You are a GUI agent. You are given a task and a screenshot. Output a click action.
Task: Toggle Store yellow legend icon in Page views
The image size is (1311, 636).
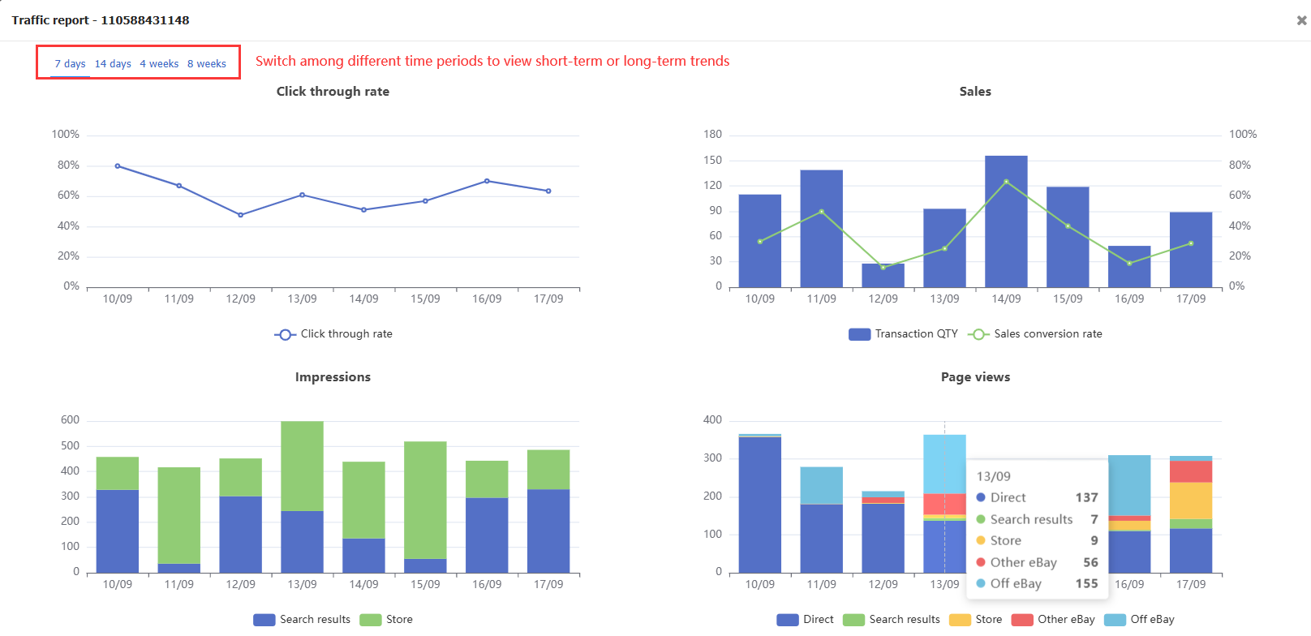(960, 620)
